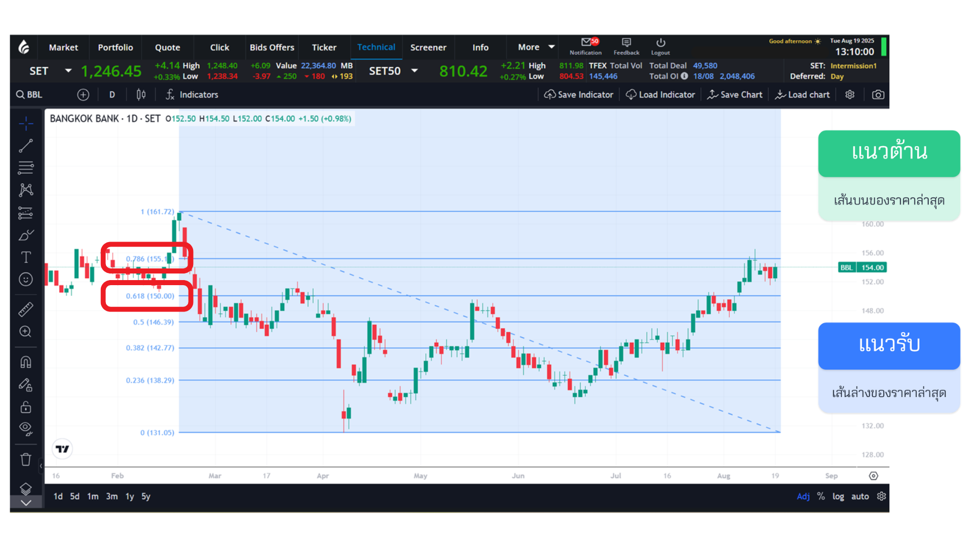The width and height of the screenshot is (973, 547).
Task: Open the Info menu
Action: (x=481, y=47)
